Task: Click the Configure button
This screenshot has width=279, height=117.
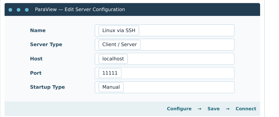Action: [179, 109]
